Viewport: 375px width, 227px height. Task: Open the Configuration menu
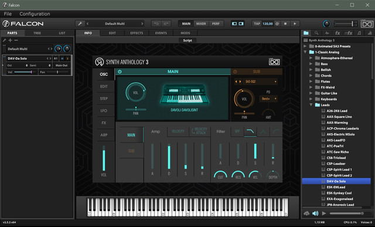(x=35, y=14)
